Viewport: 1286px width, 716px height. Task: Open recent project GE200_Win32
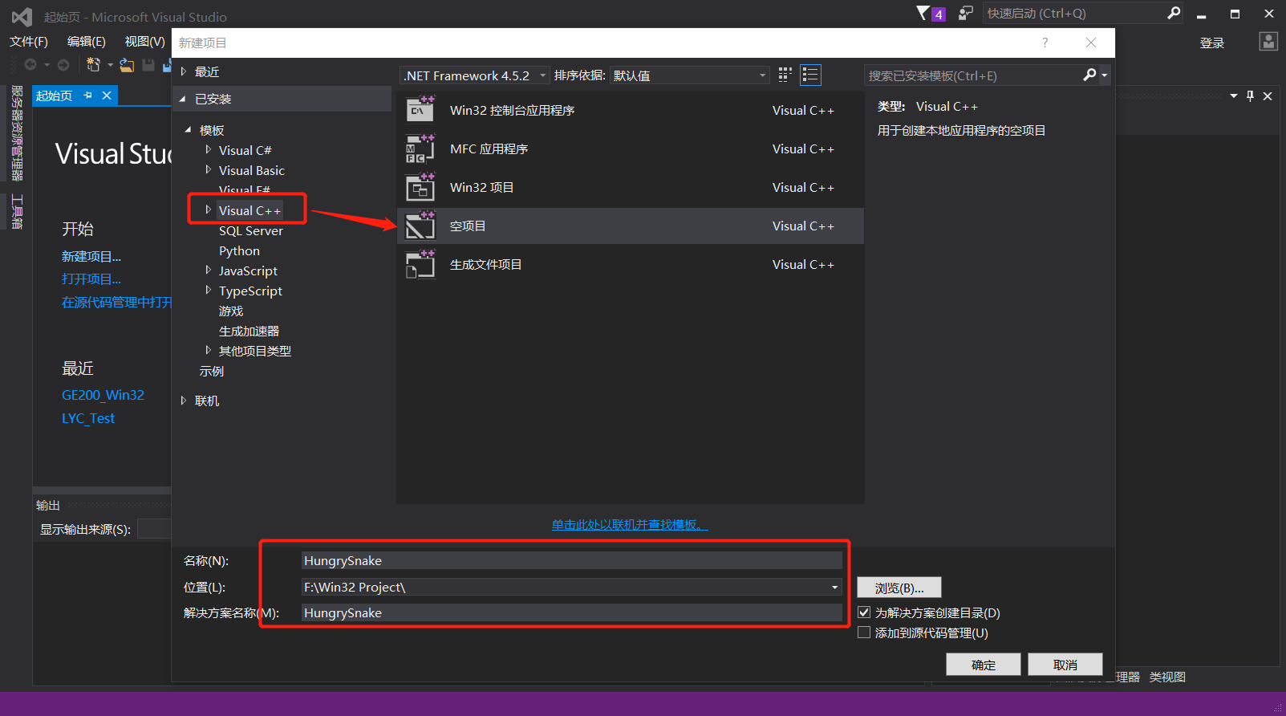(103, 395)
